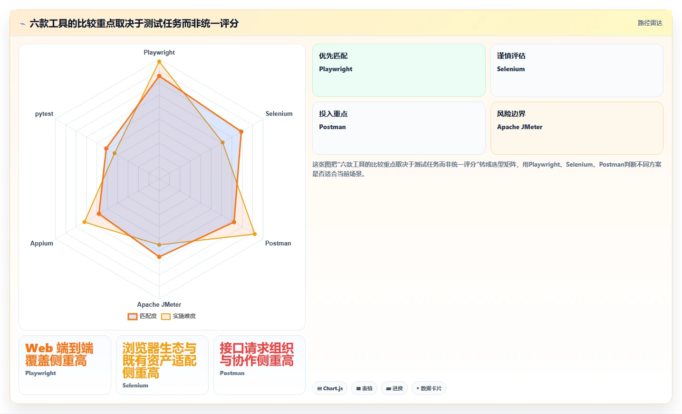Open the 风险边界 Apache JMeter card
This screenshot has height=414, width=682.
point(576,128)
